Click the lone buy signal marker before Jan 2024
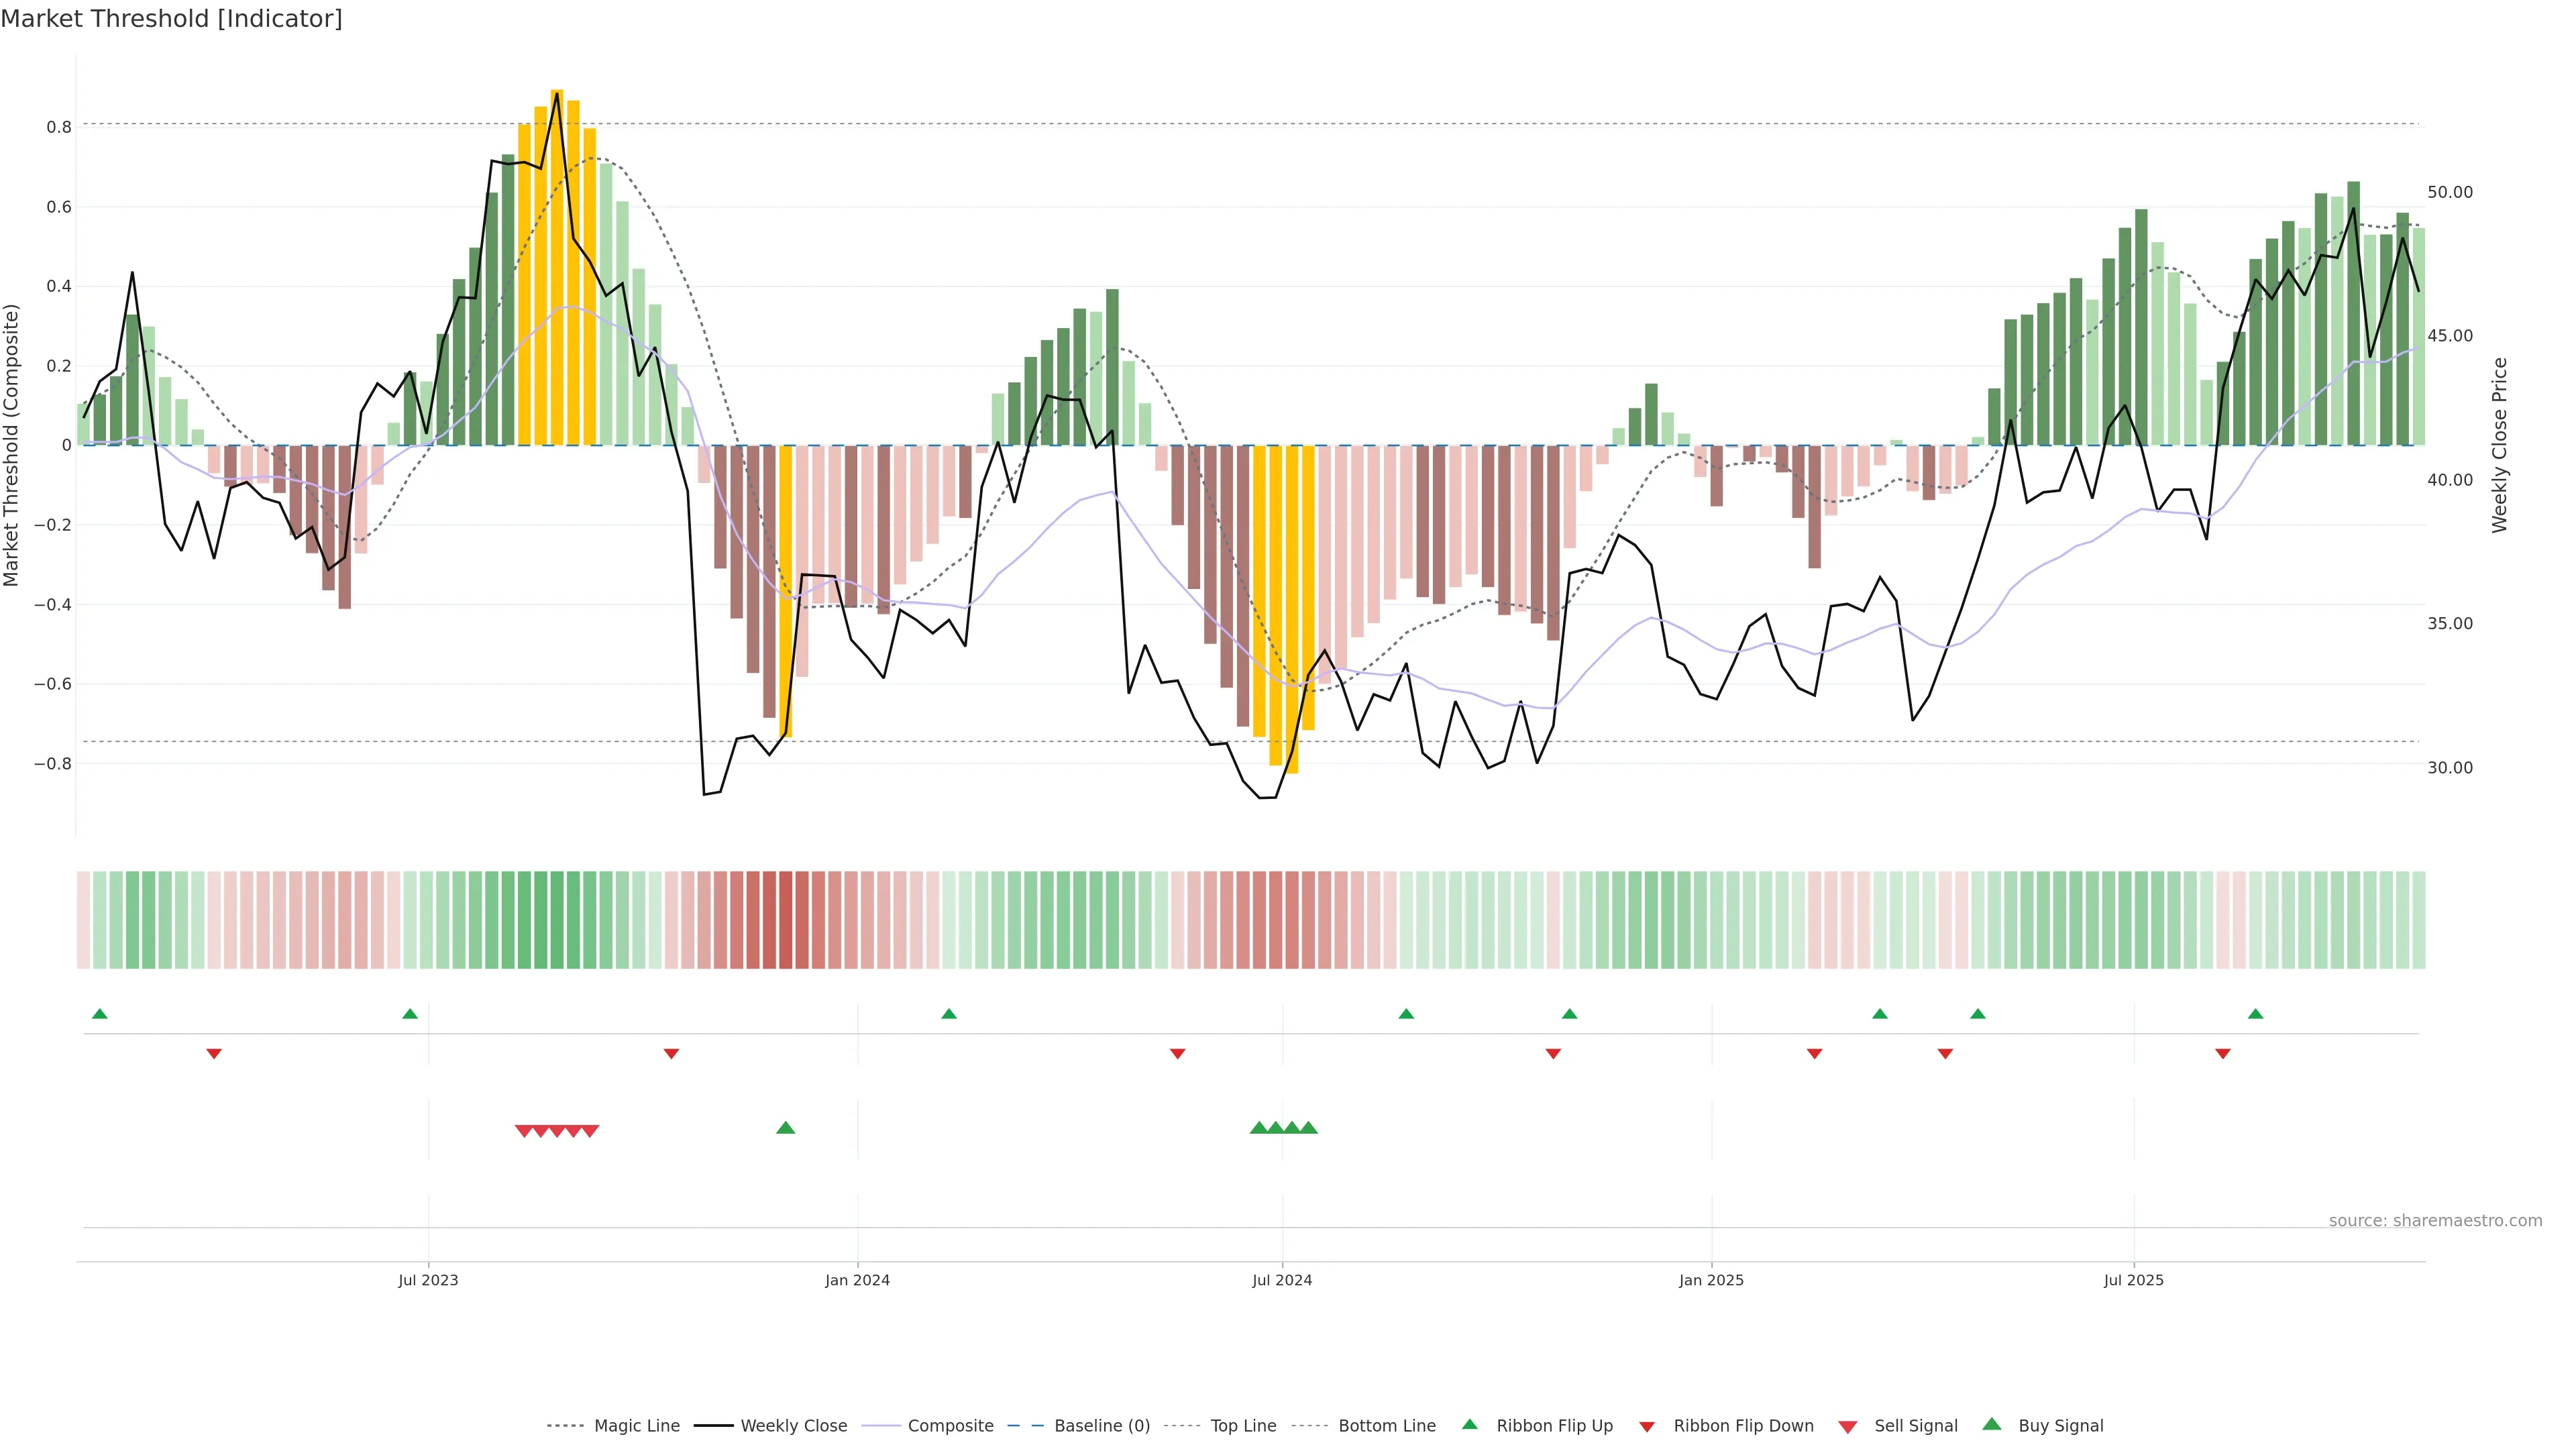2576x1449 pixels. coord(786,1128)
